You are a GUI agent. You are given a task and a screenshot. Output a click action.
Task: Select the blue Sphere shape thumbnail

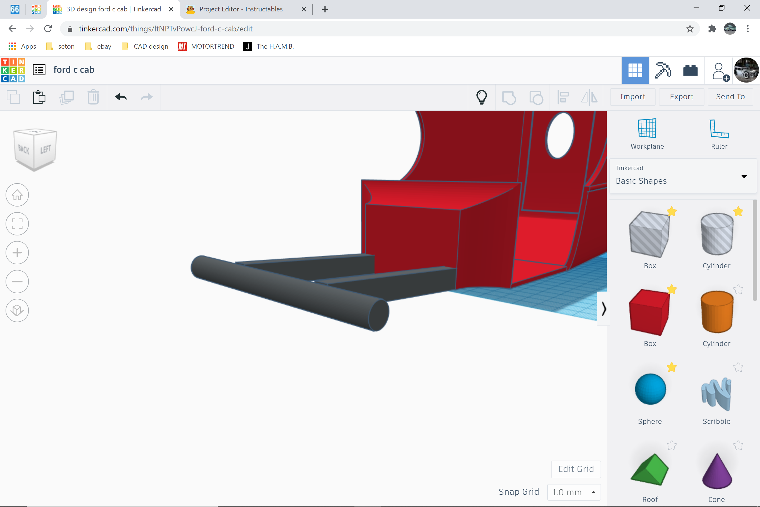(x=650, y=389)
